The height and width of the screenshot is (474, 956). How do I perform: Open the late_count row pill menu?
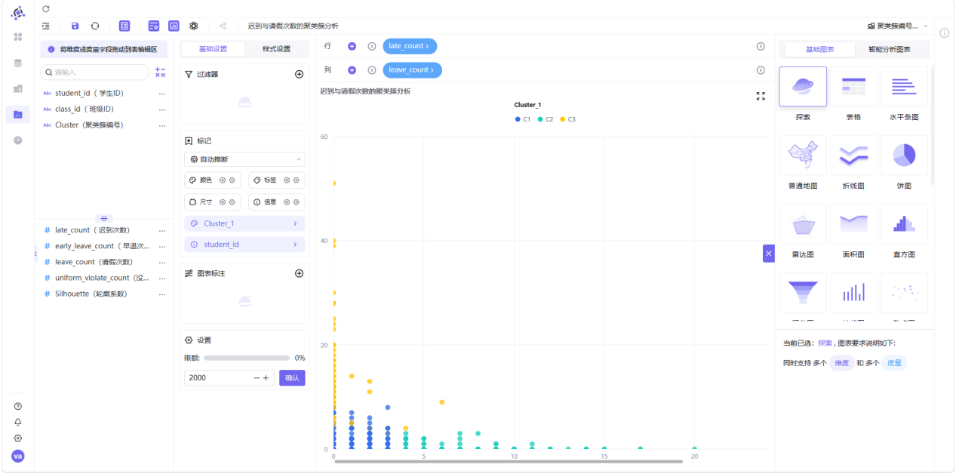click(x=410, y=46)
